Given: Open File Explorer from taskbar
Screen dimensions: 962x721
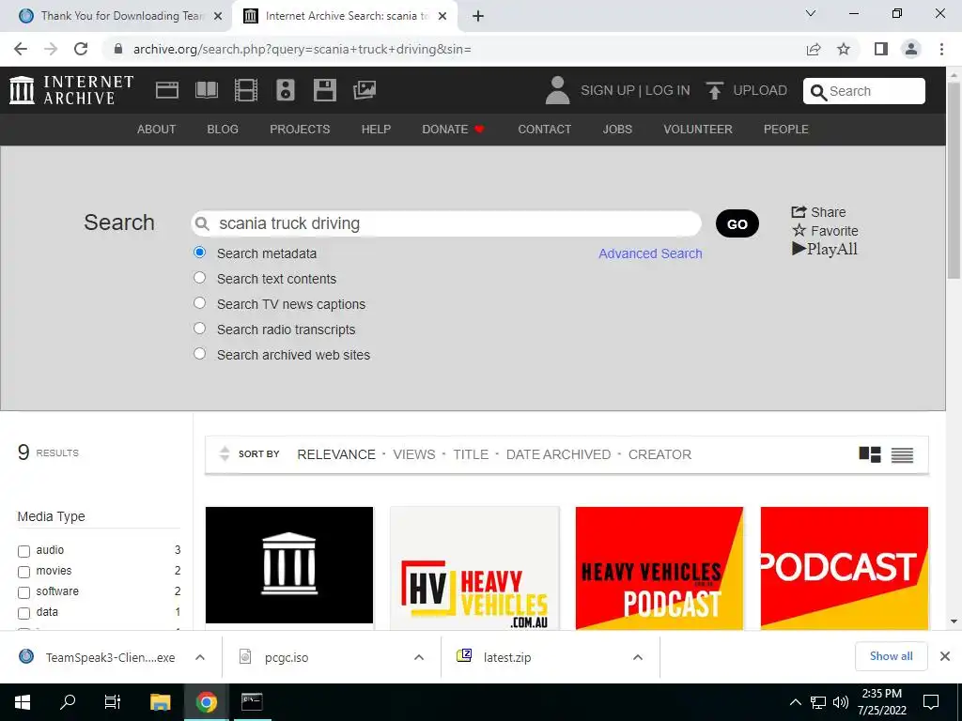Looking at the screenshot, I should 160,702.
